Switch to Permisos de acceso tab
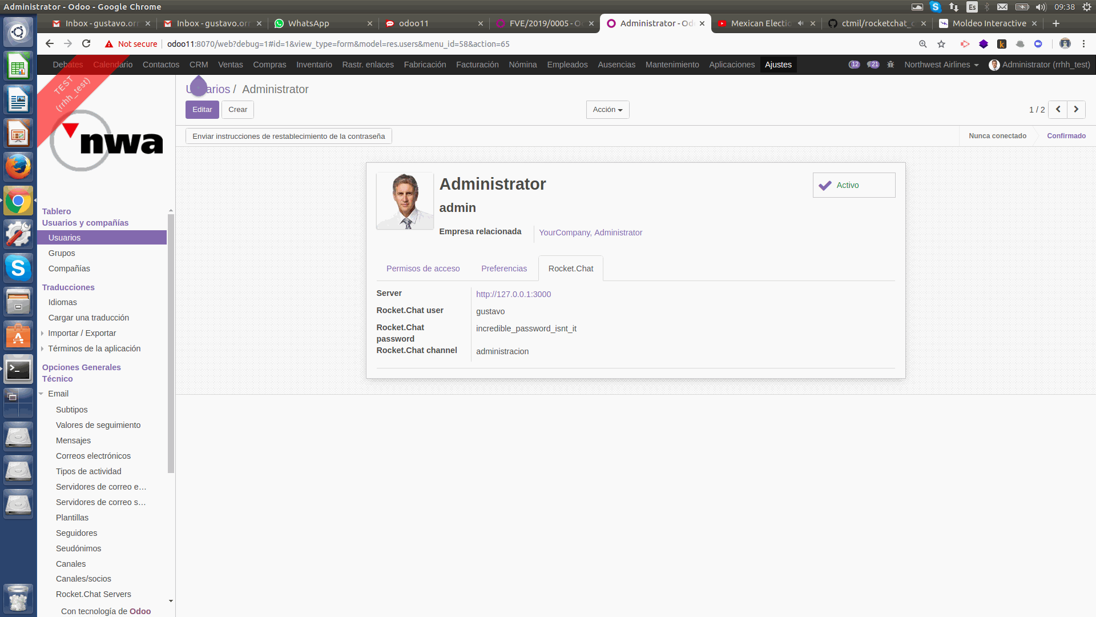 pyautogui.click(x=422, y=269)
